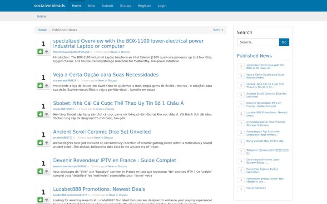This screenshot has height=204, width=327.
Task: Click the News category link under BOX-1100 post
Action: (114, 52)
